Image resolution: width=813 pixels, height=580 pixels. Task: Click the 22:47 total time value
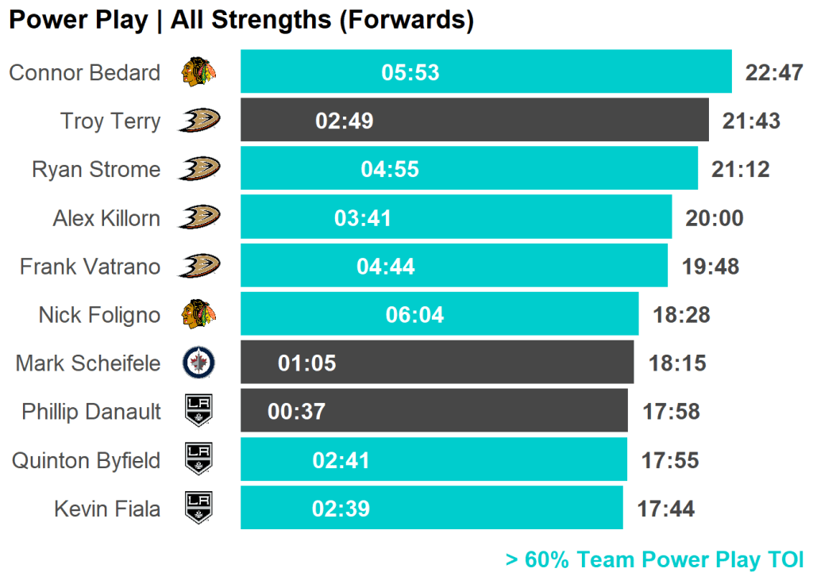click(x=774, y=73)
